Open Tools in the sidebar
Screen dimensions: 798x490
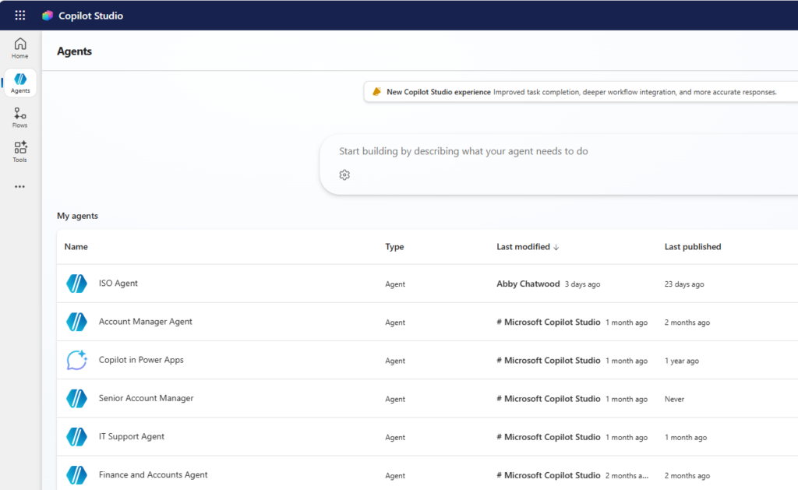pos(19,152)
